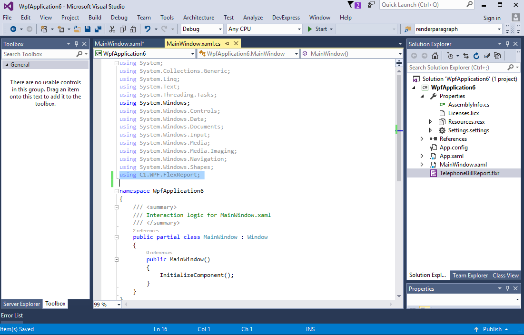Viewport: 524px width, 335px height.
Task: Expand the References node
Action: 422,139
